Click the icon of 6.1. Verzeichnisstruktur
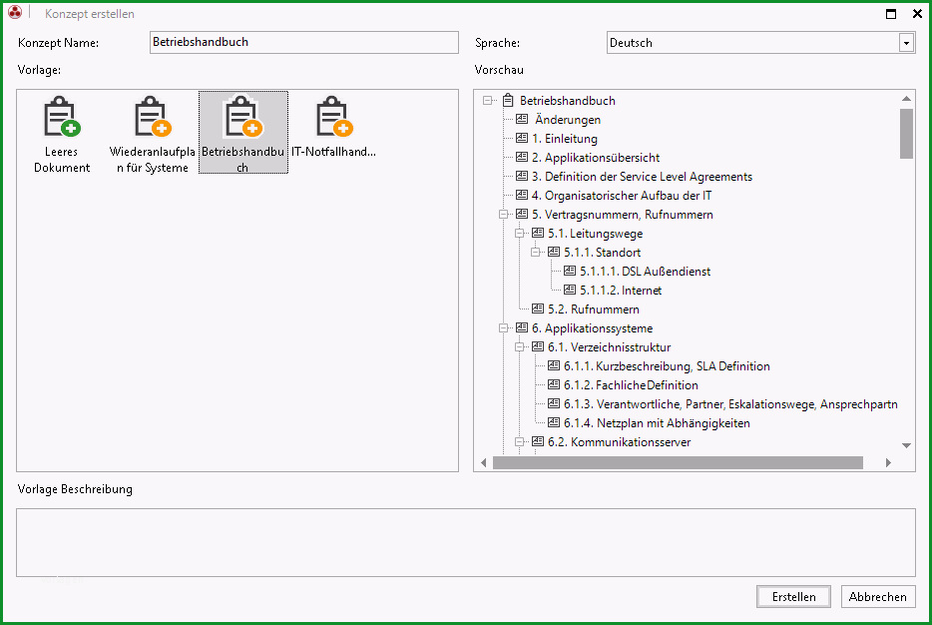 point(538,347)
